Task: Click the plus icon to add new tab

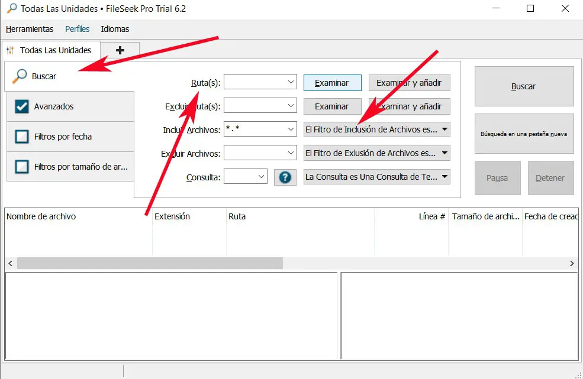Action: (x=120, y=50)
